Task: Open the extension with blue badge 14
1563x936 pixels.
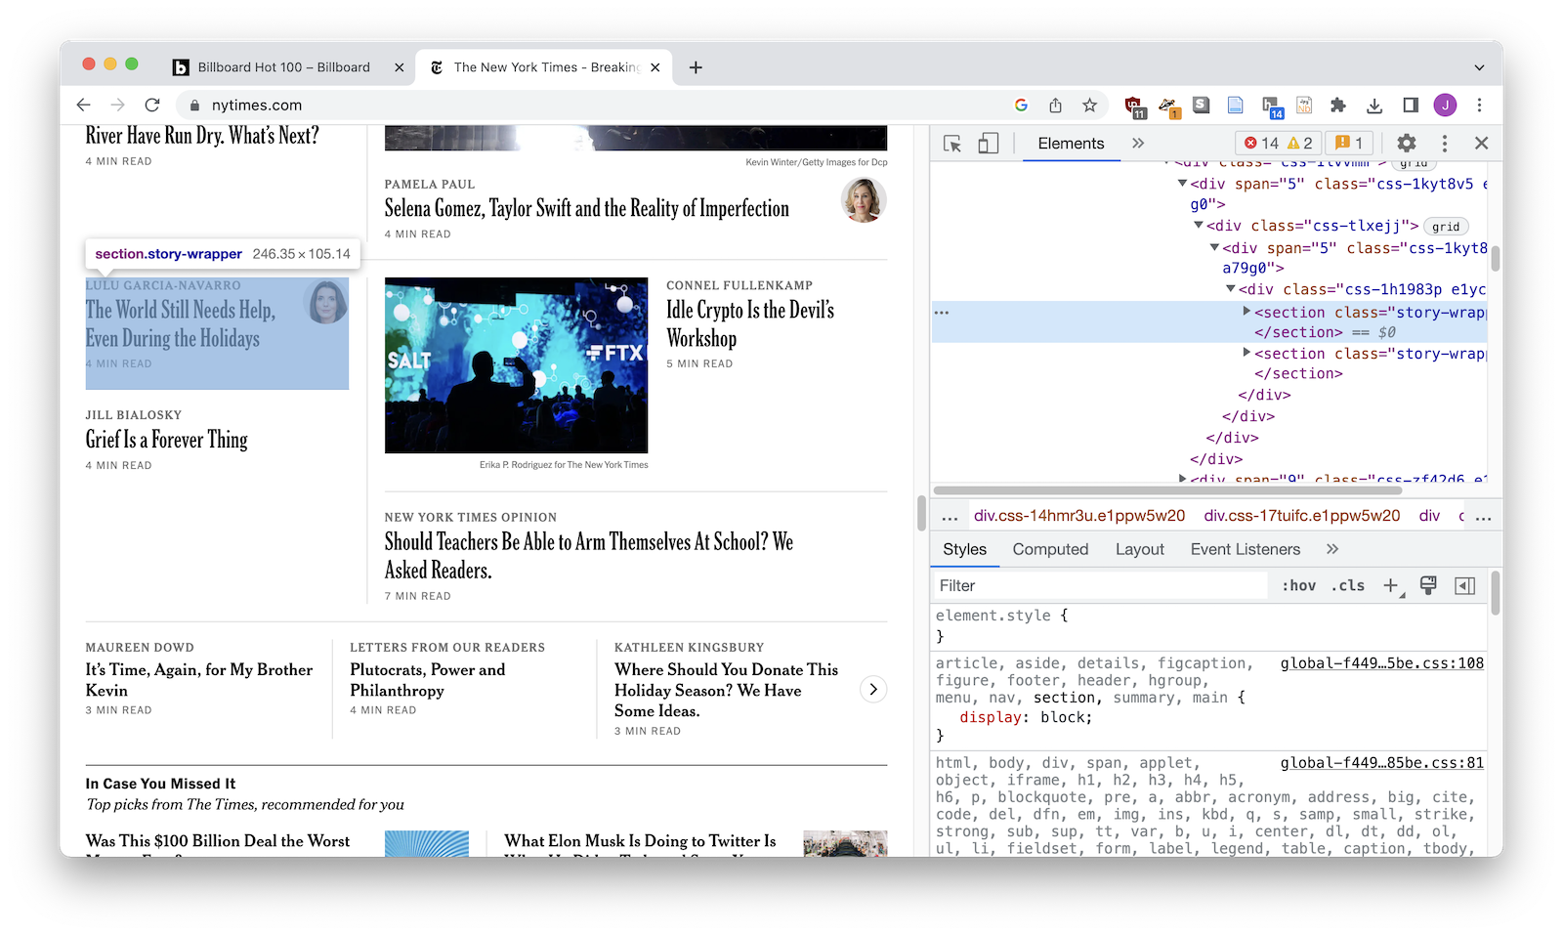Action: (x=1272, y=106)
